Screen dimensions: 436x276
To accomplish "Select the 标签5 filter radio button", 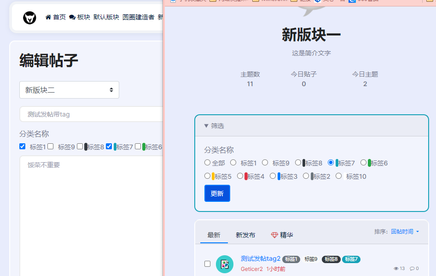I will 207,176.
